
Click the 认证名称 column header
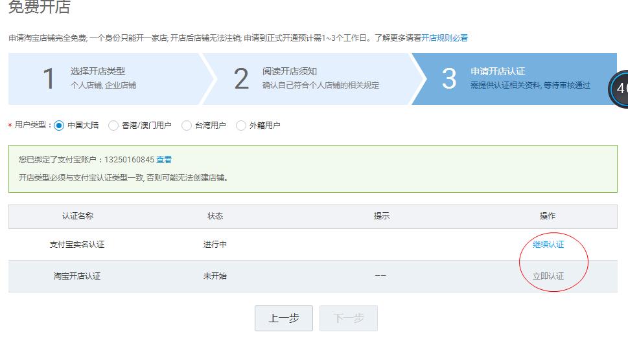pos(78,216)
